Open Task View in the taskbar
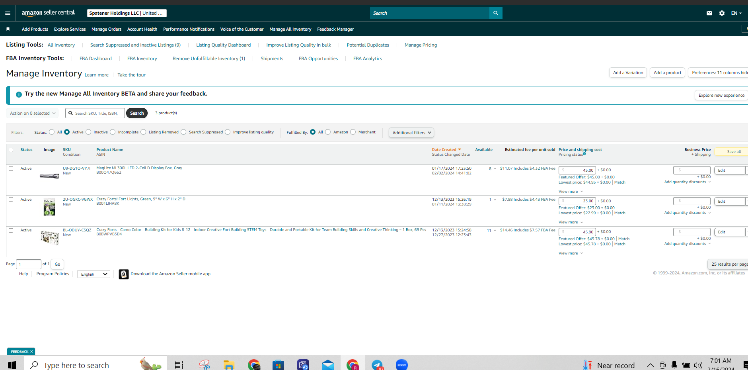The height and width of the screenshot is (370, 748). tap(179, 365)
